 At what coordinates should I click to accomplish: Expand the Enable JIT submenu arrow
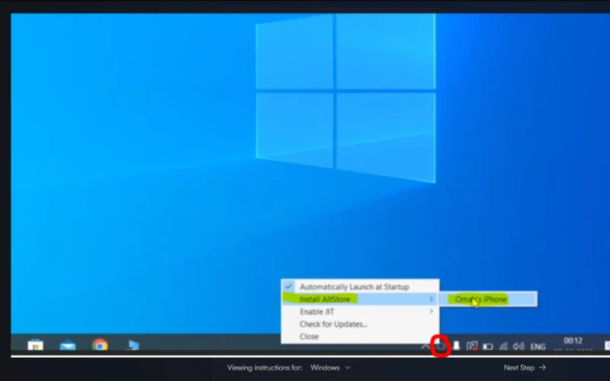coord(432,312)
